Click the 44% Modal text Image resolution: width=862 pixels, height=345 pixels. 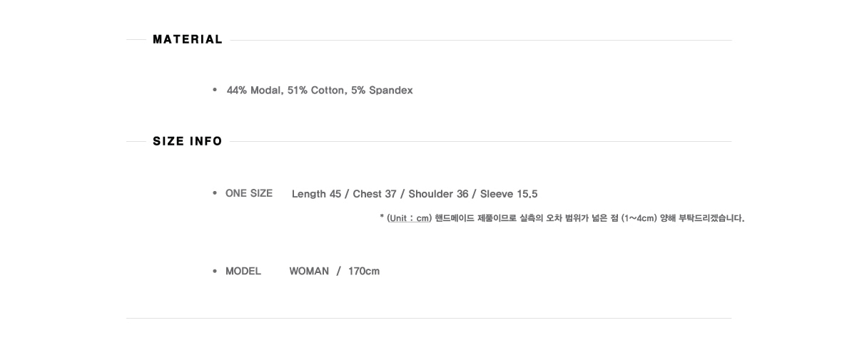255,91
